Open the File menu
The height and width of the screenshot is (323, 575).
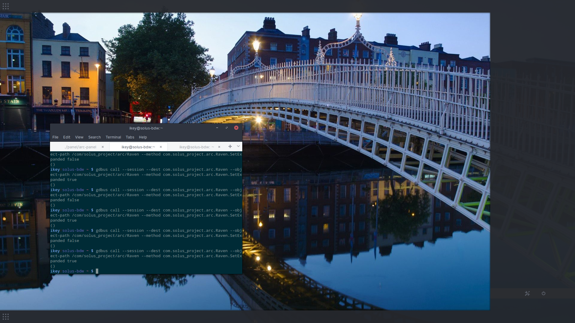coord(55,137)
